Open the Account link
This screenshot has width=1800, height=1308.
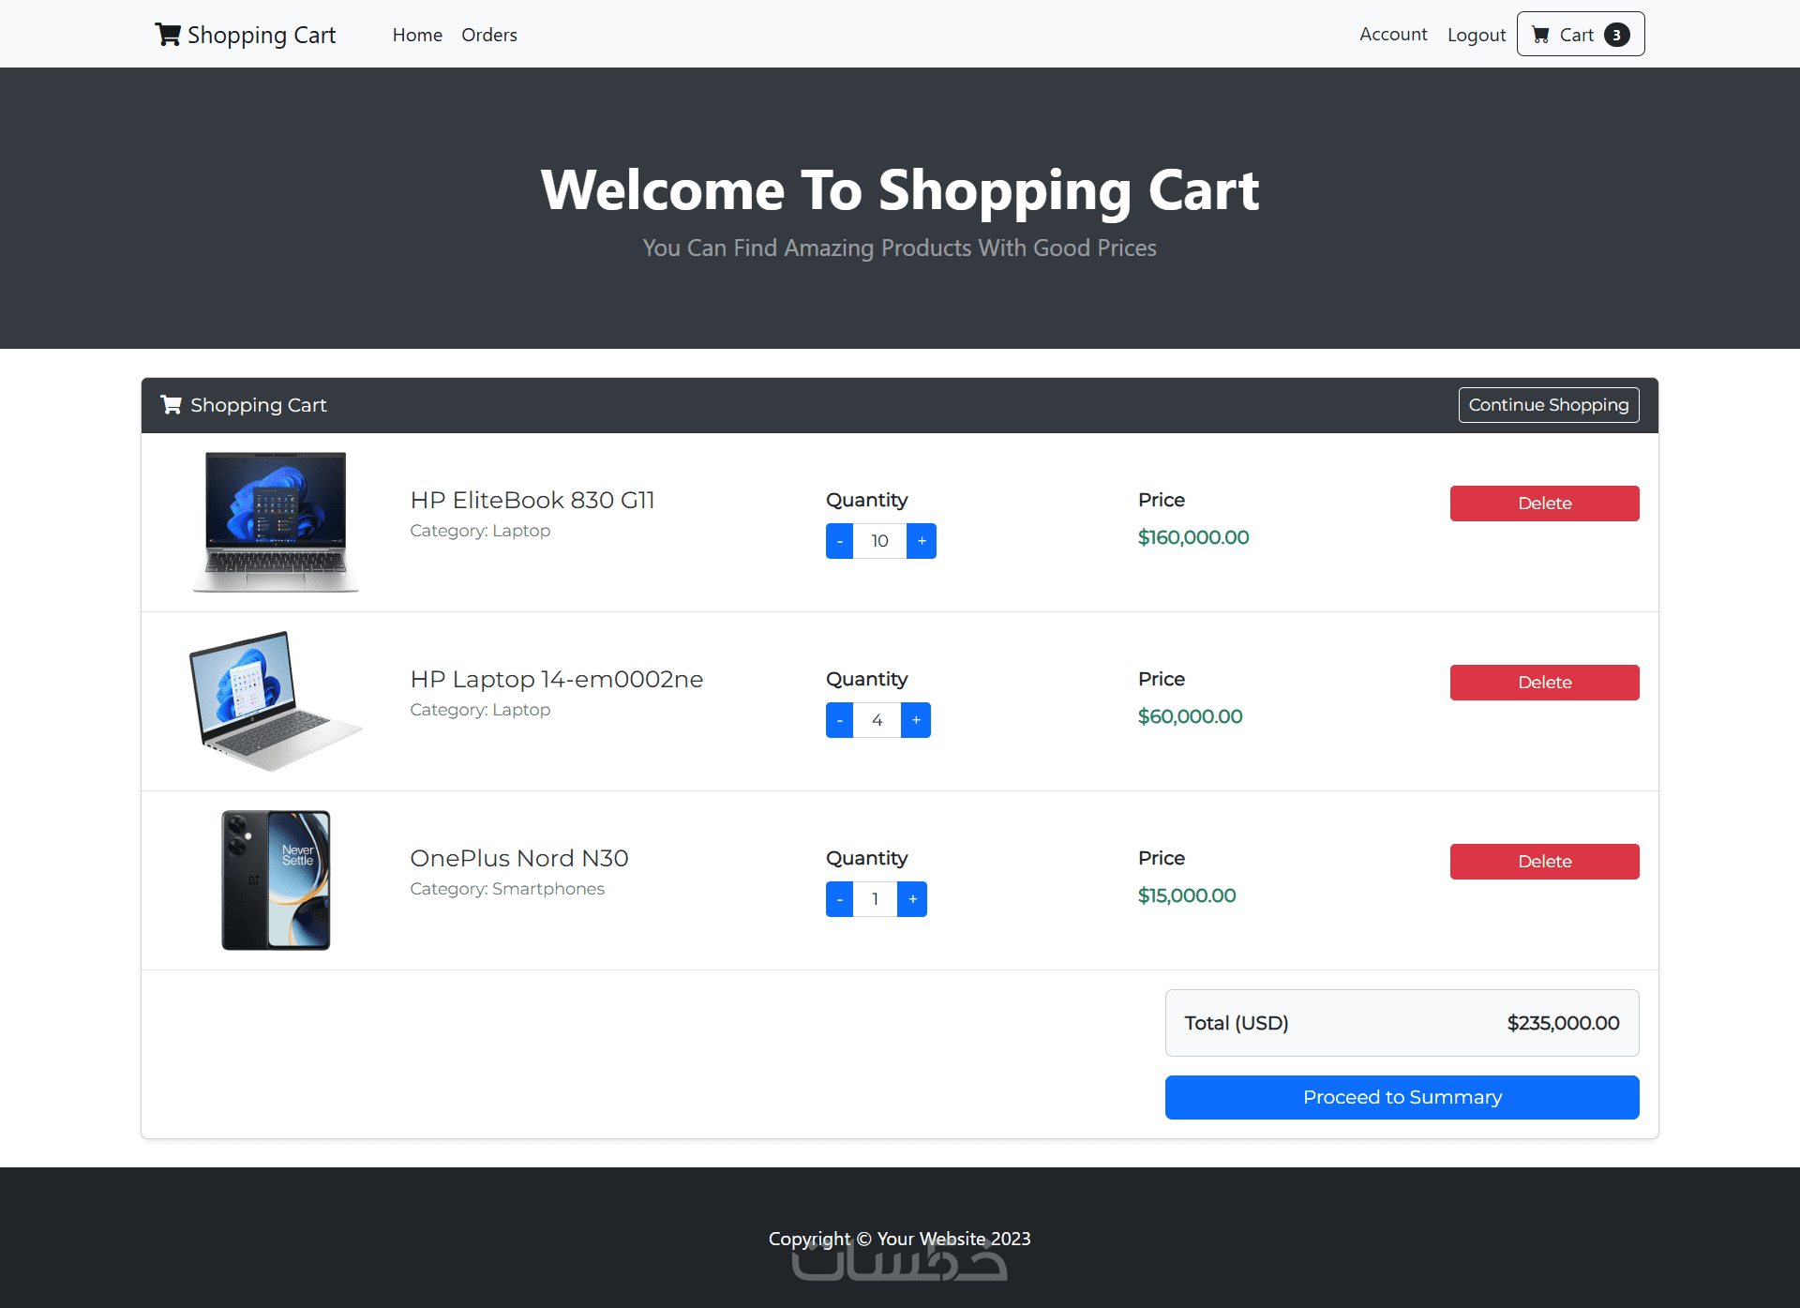[x=1393, y=35]
